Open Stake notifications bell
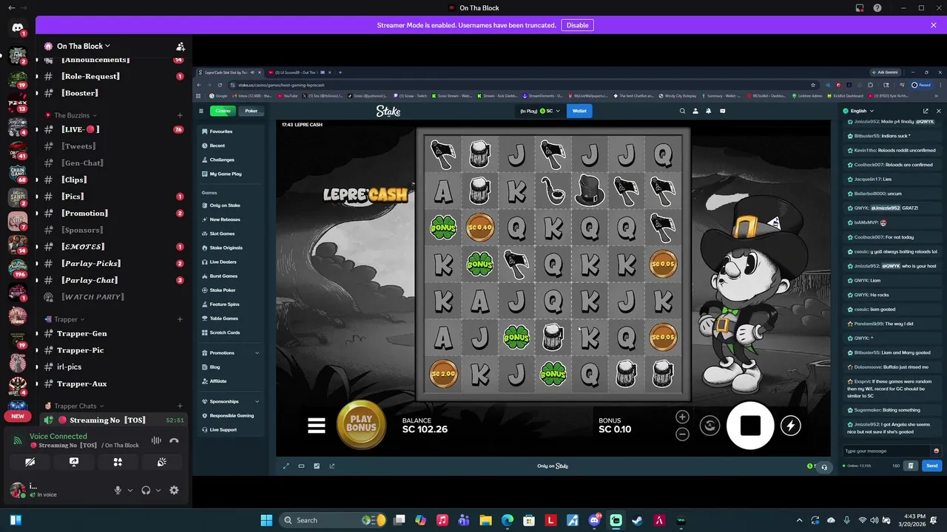This screenshot has width=947, height=532. pos(709,111)
